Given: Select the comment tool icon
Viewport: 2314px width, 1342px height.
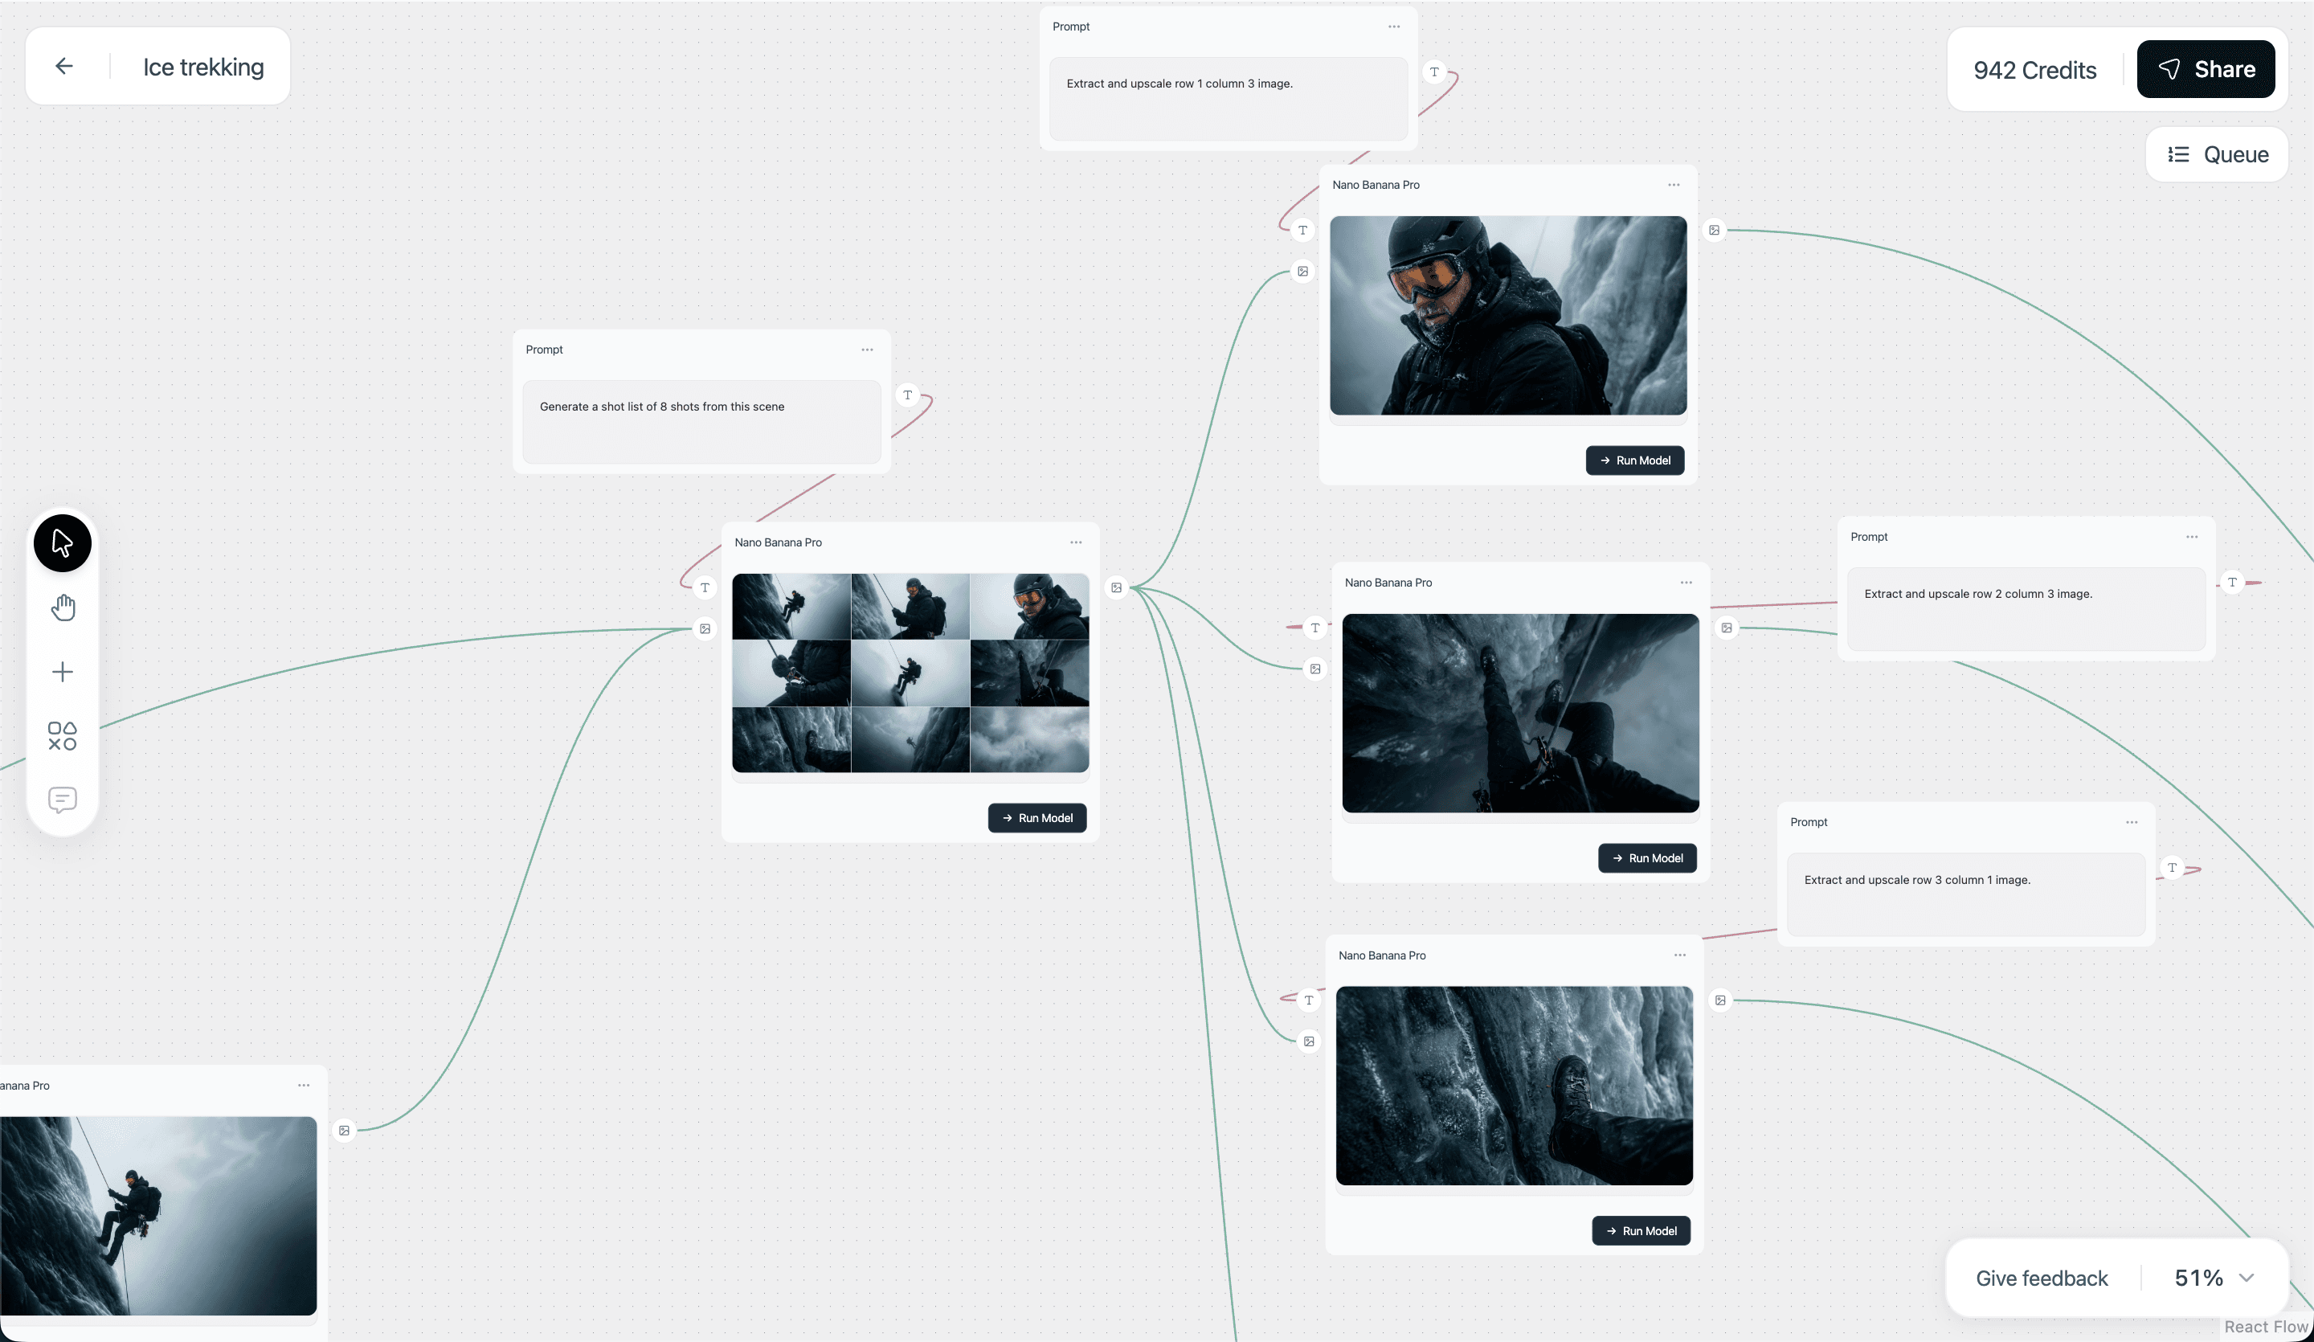Looking at the screenshot, I should point(63,799).
